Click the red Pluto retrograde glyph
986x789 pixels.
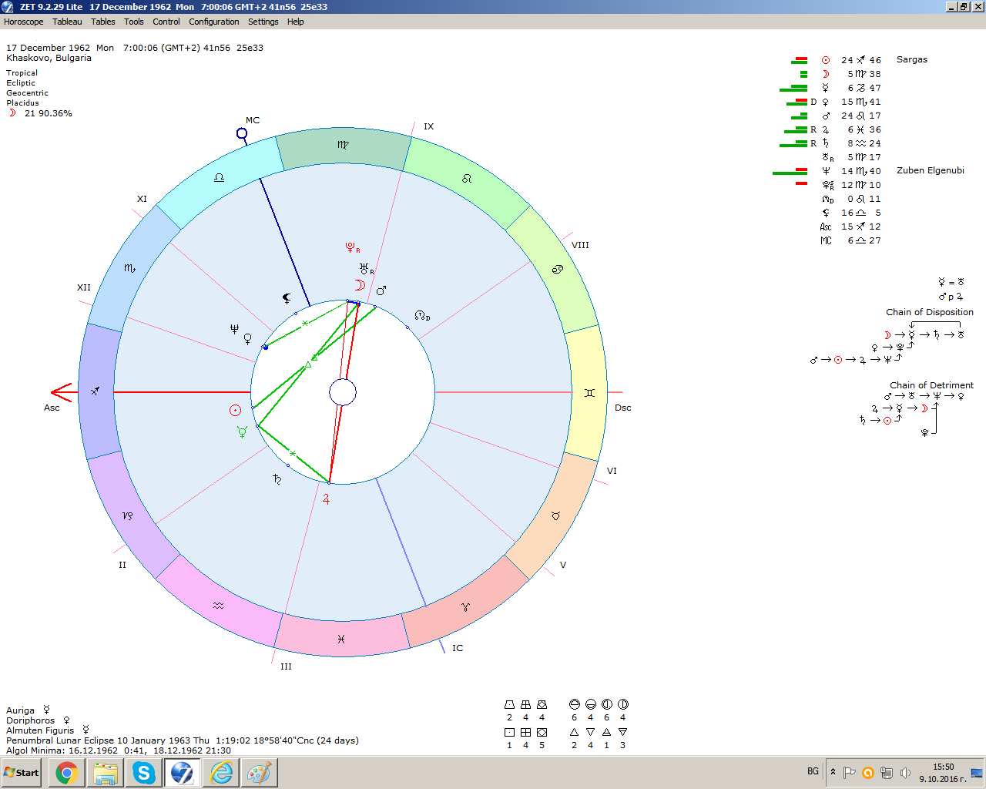point(350,247)
